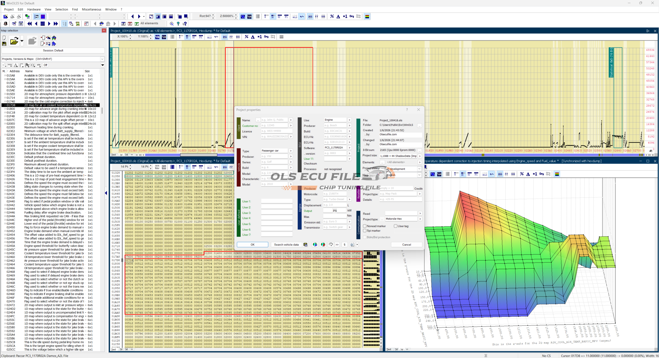This screenshot has width=659, height=358.
Task: Click the Software field PC3_1170R02A
Action: click(335, 148)
